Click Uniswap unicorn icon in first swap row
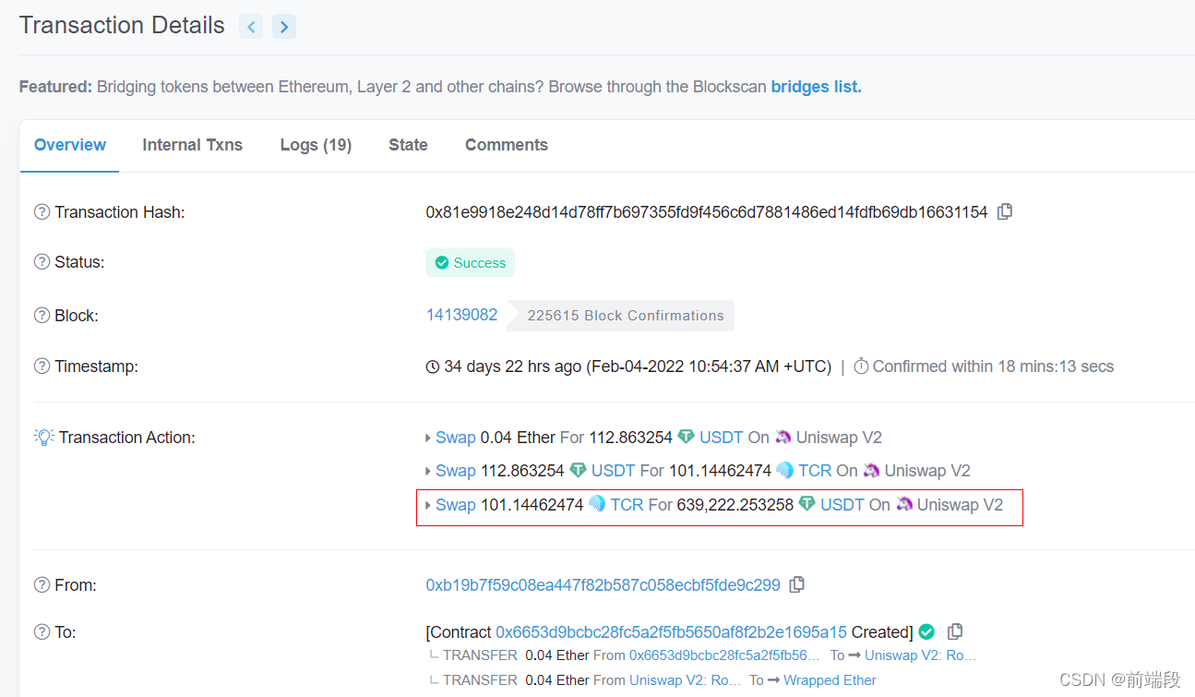Screen dimensions: 1195x697 click(783, 437)
